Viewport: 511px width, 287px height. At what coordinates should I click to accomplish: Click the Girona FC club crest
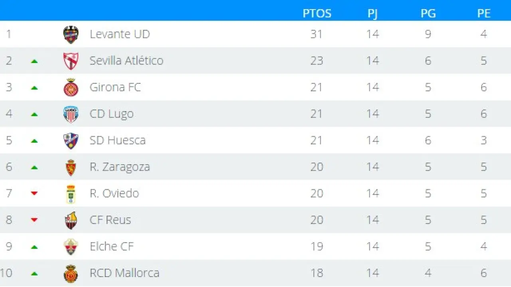coord(71,88)
